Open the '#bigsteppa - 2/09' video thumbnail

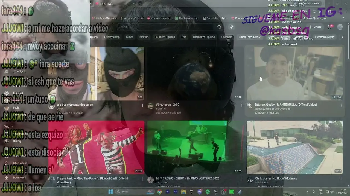(x=195, y=73)
